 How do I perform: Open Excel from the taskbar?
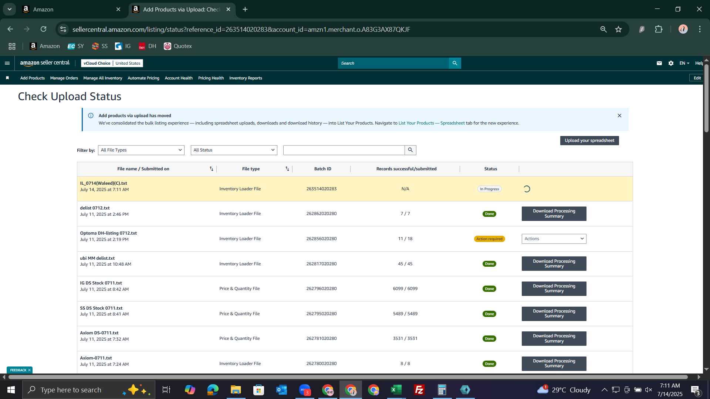tap(396, 390)
